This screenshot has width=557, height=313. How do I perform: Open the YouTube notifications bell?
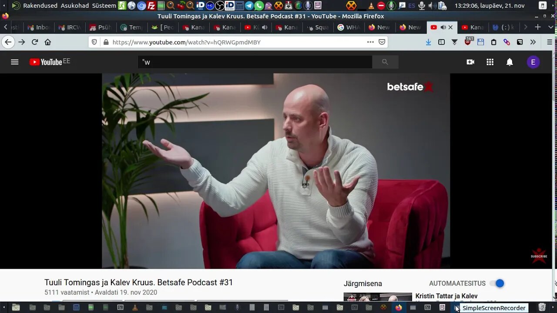click(x=510, y=62)
